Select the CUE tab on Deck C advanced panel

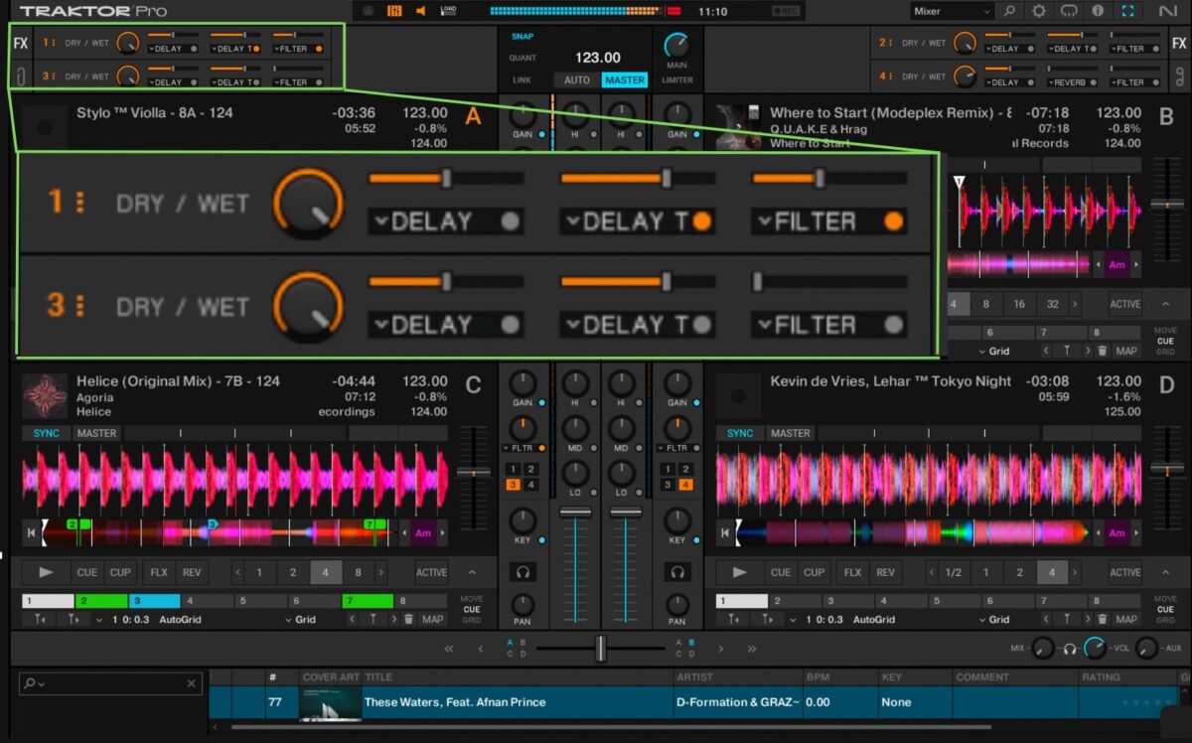tap(471, 610)
